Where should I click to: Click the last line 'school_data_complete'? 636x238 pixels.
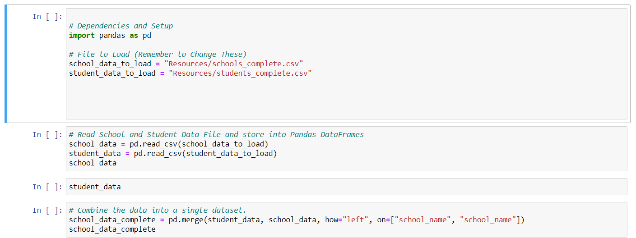(112, 229)
